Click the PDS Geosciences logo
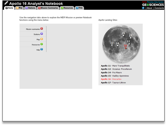Image resolution: width=167 pixels, height=126 pixels. tap(153, 4)
